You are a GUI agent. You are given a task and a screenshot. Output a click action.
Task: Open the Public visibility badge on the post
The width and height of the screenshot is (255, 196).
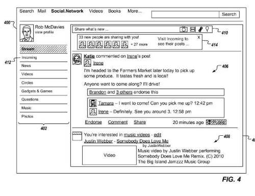(x=216, y=122)
